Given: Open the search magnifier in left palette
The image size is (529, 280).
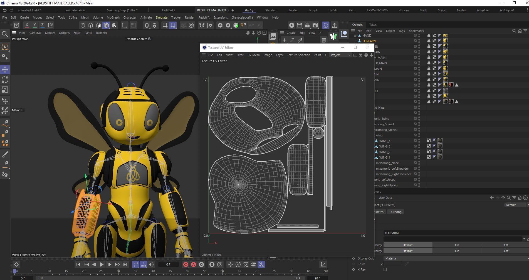Looking at the screenshot, I should [x=5, y=34].
